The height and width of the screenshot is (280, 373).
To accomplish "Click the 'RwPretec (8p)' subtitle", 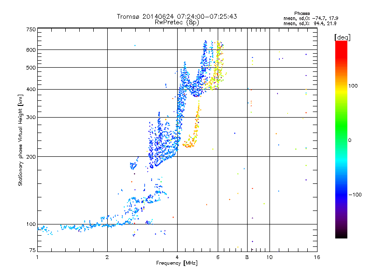I will (177, 22).
